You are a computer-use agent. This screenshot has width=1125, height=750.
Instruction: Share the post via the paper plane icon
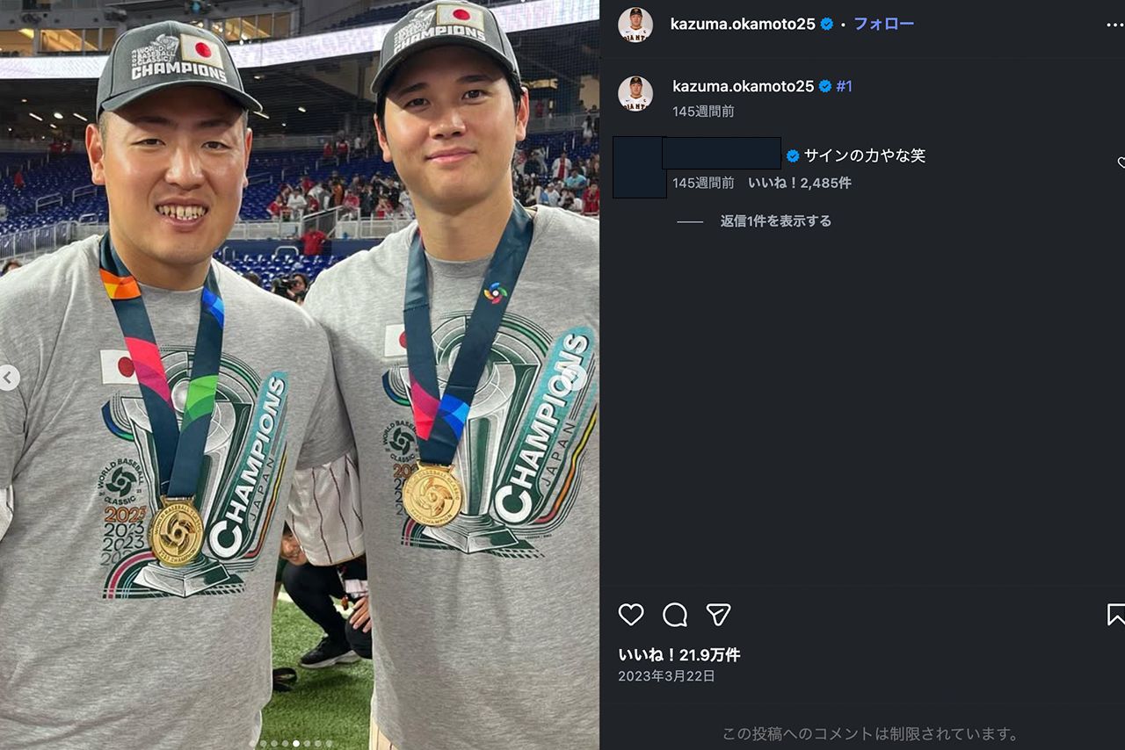[719, 616]
